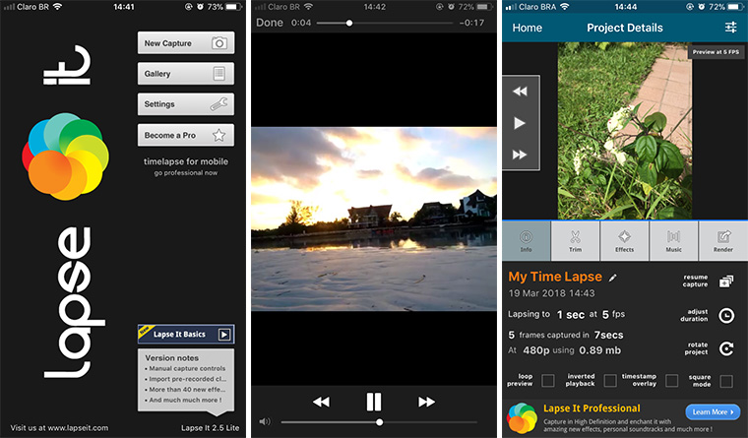Enable square mode checkbox

point(726,381)
